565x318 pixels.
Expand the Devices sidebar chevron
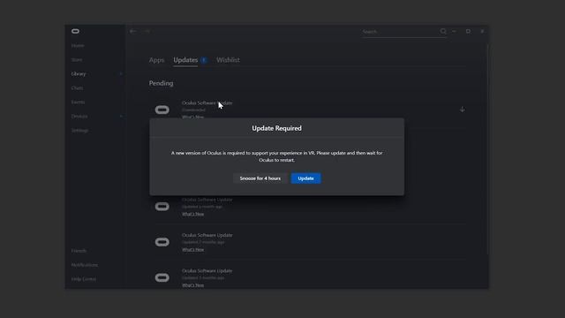[x=121, y=116]
